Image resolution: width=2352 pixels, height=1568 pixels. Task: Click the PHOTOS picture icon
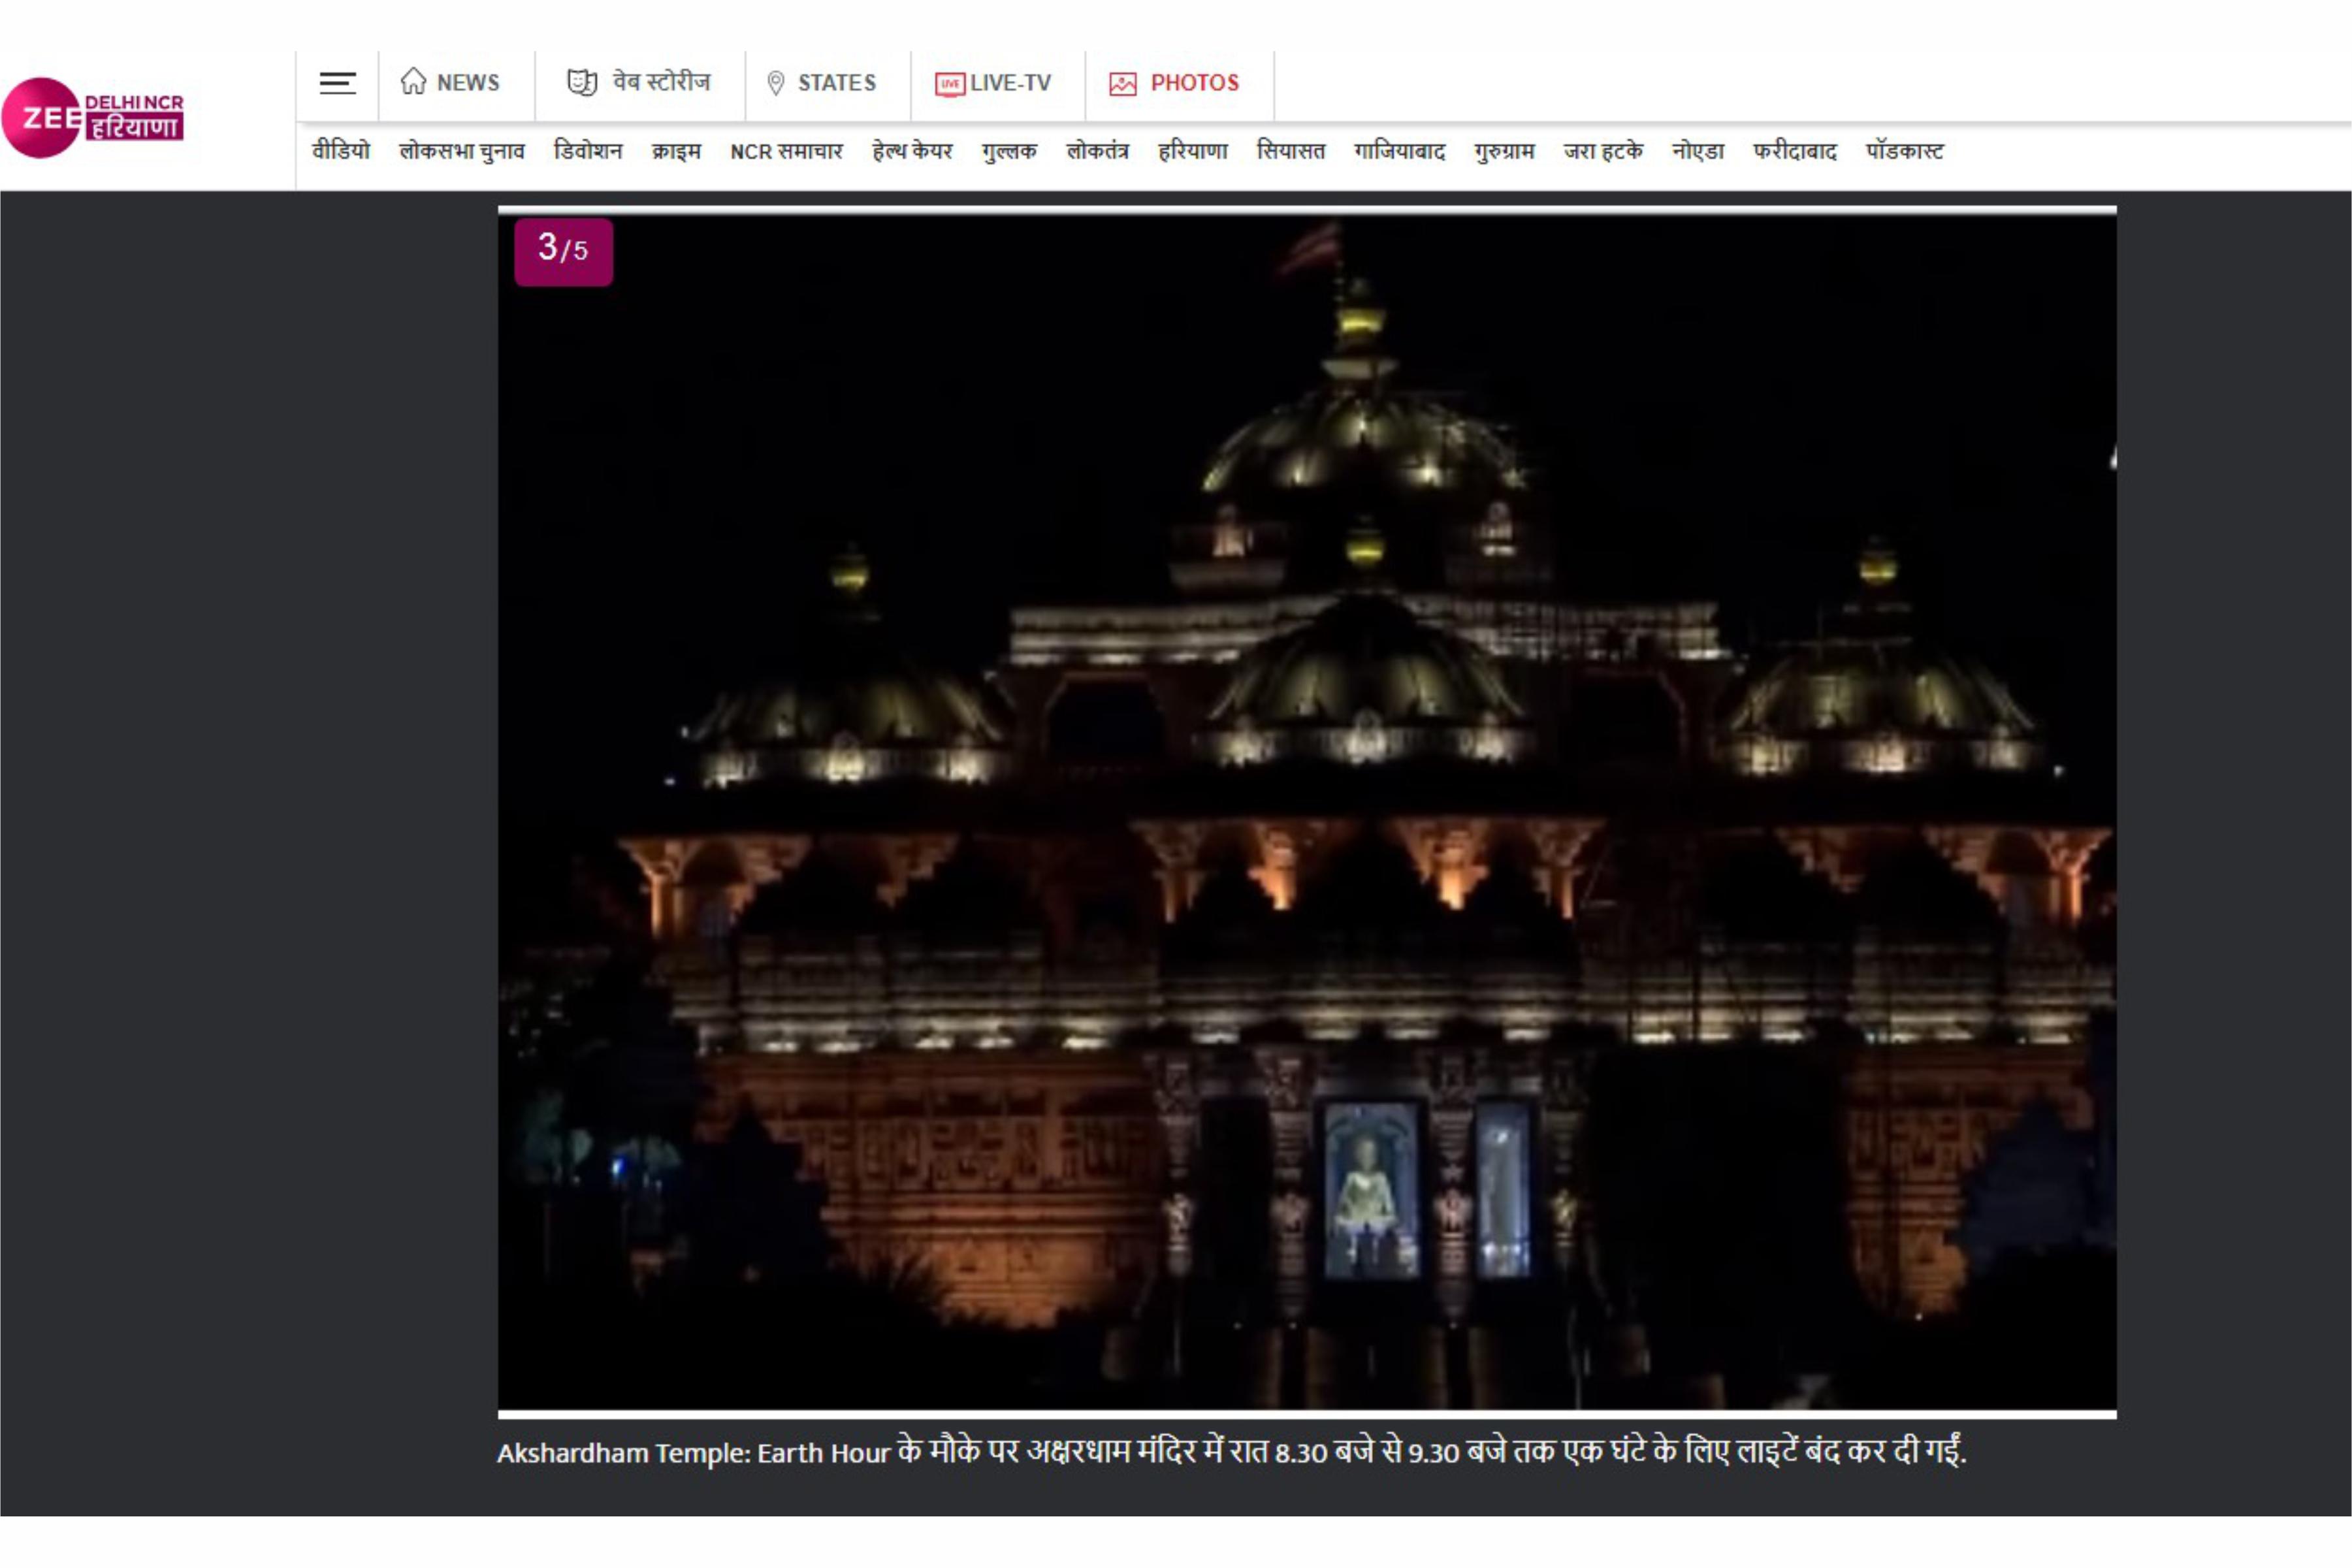coord(1122,84)
